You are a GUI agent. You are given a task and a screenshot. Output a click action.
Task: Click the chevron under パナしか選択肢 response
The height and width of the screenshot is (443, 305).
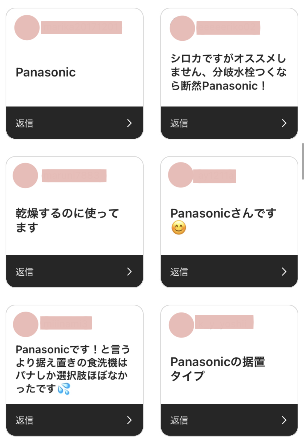click(129, 420)
